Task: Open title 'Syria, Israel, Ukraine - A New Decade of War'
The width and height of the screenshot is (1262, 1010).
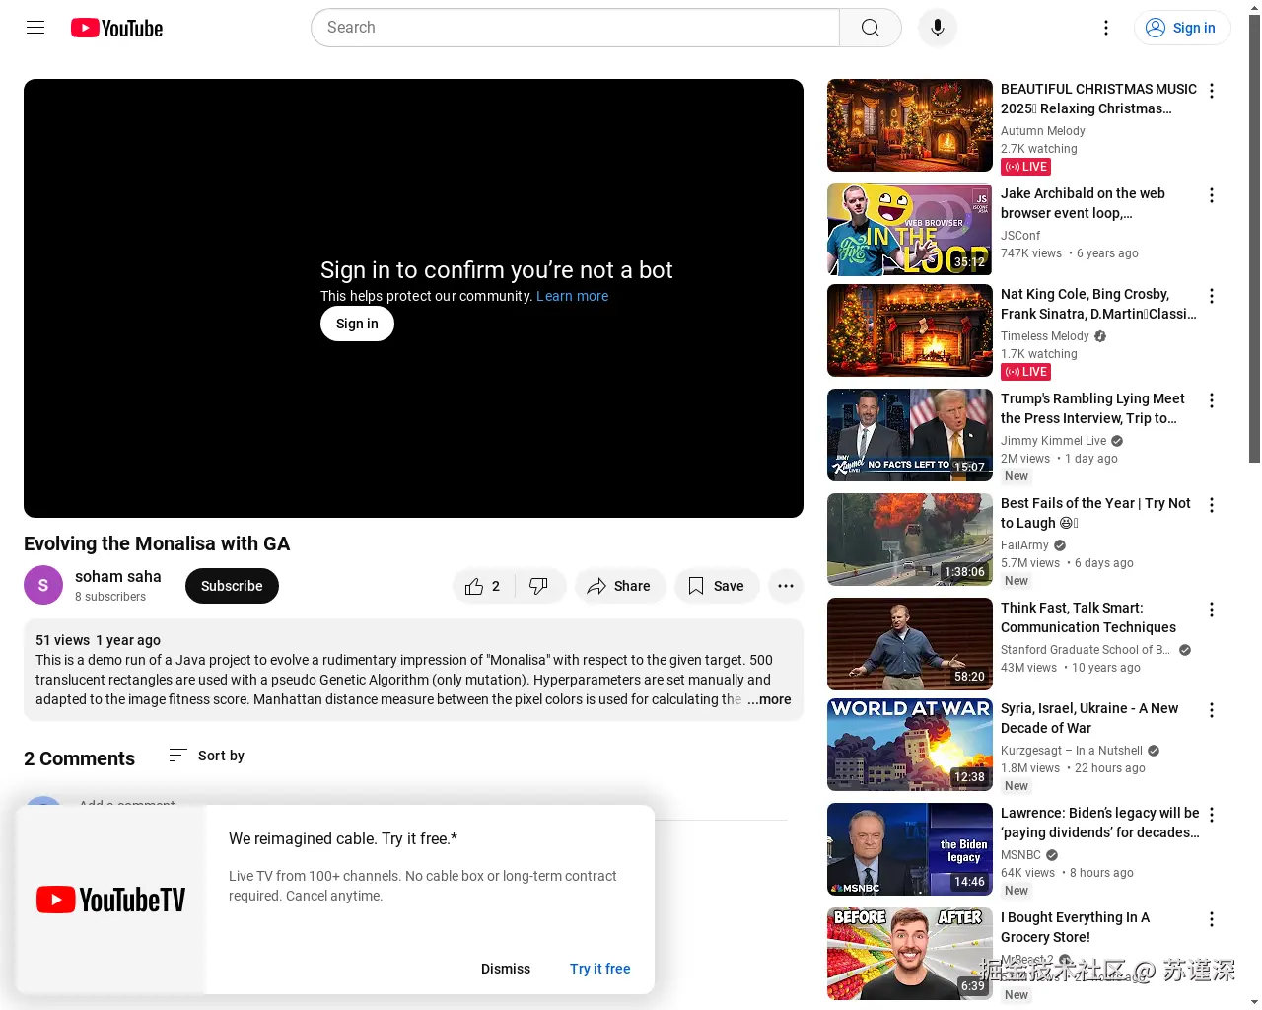Action: (1089, 718)
